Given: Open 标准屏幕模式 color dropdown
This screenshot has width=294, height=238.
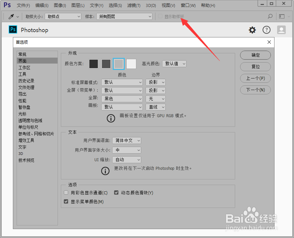Looking at the screenshot, I should 122,82.
